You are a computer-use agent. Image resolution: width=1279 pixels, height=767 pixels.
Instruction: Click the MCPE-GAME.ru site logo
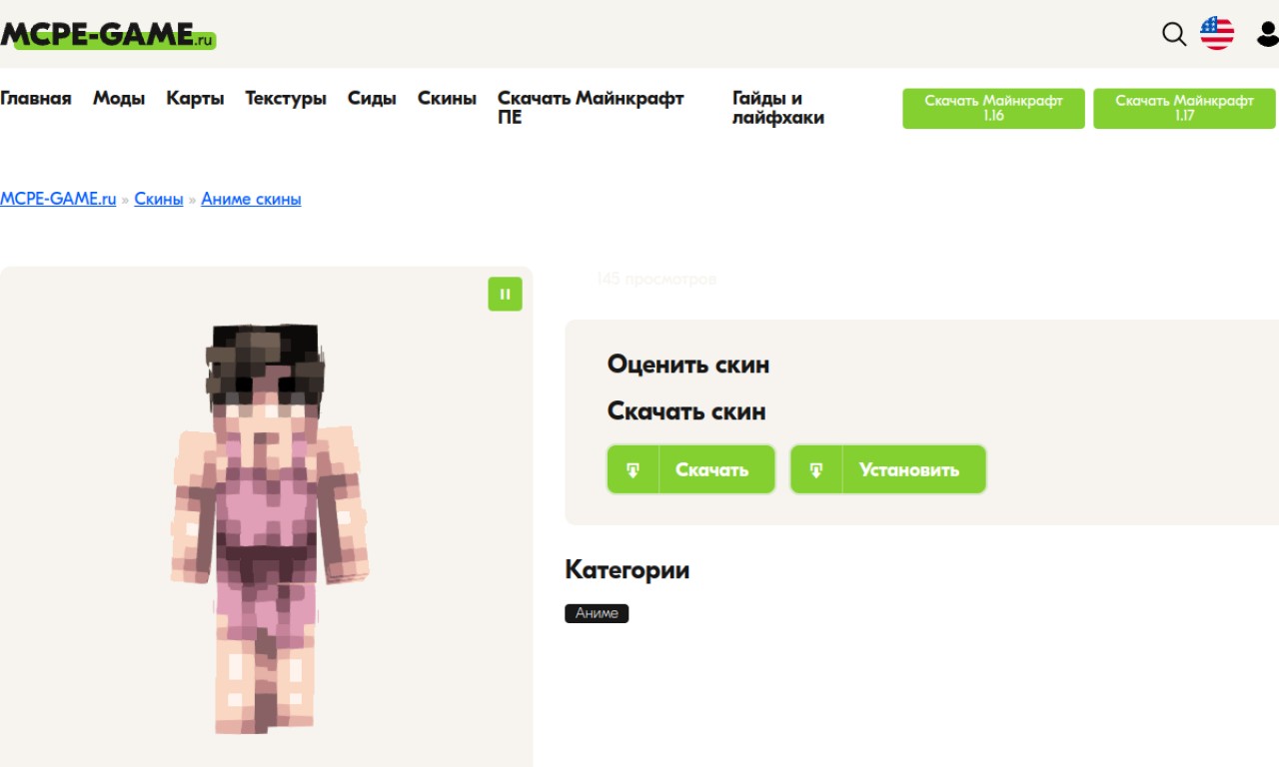[x=108, y=35]
